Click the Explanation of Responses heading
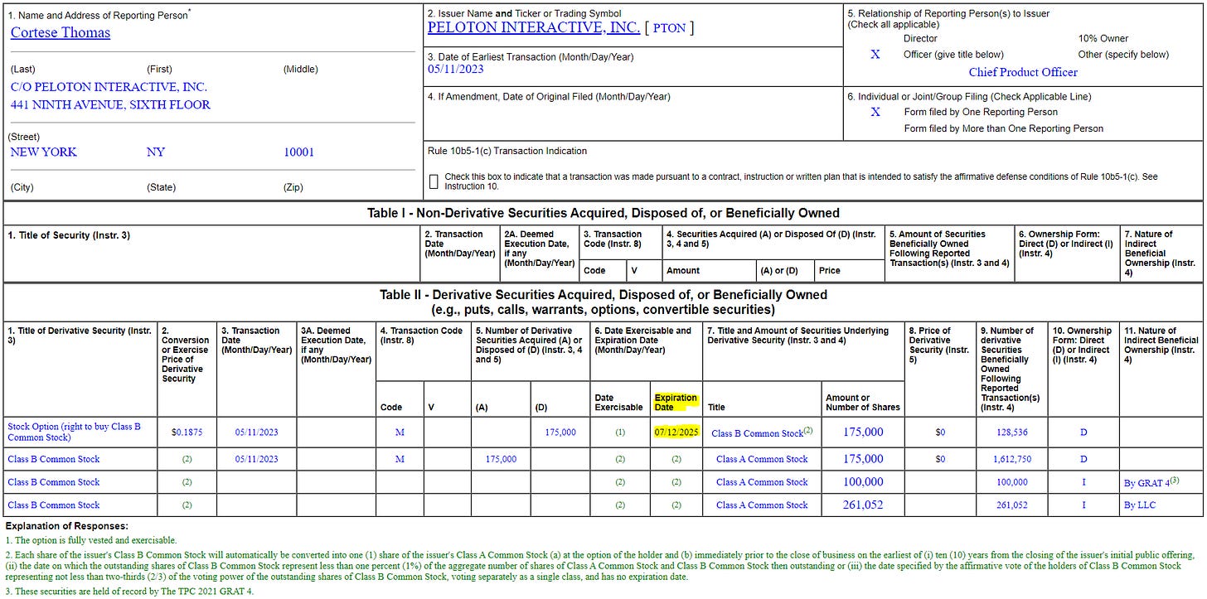 coord(67,525)
